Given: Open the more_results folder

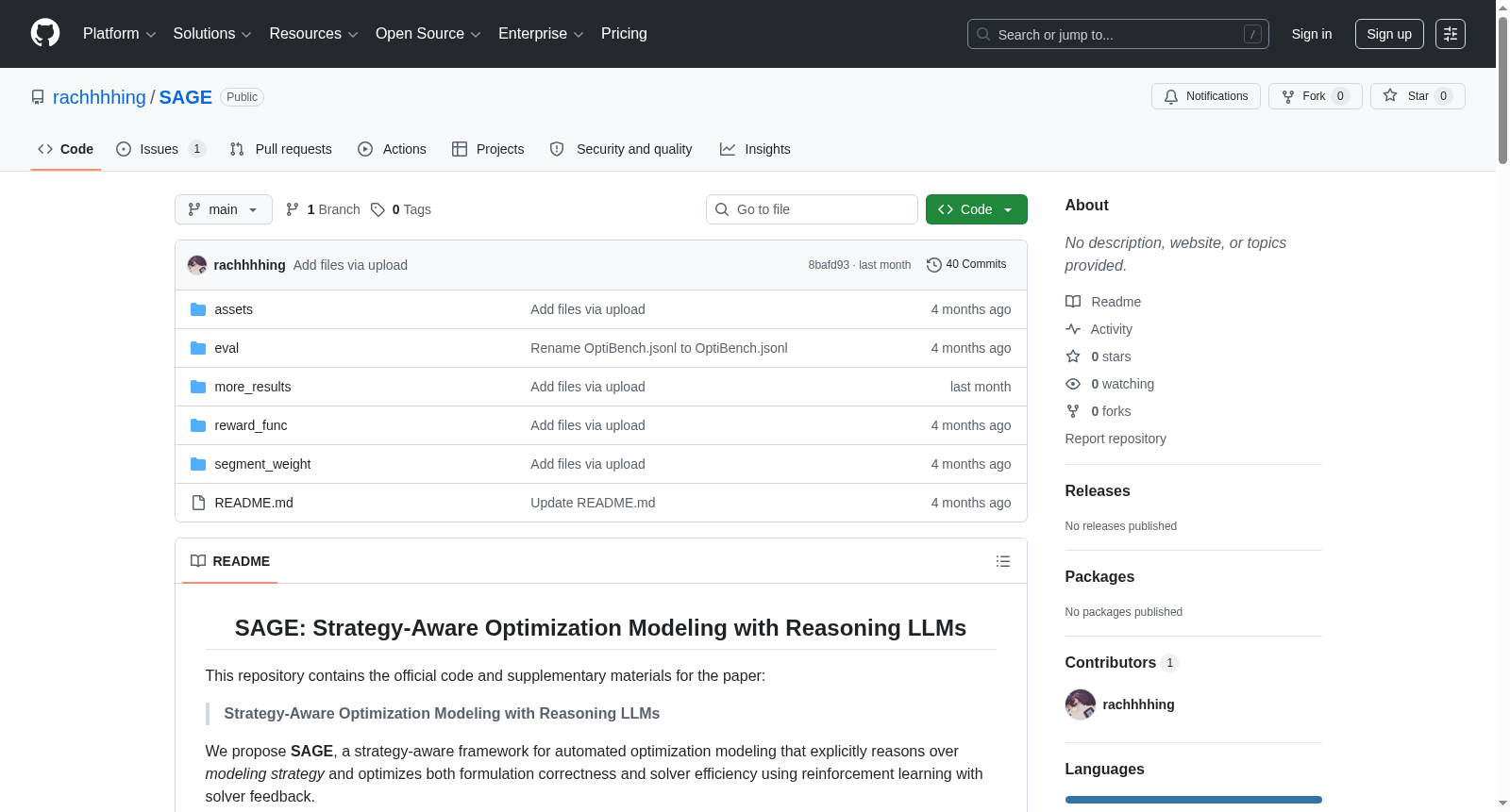Looking at the screenshot, I should click(253, 387).
